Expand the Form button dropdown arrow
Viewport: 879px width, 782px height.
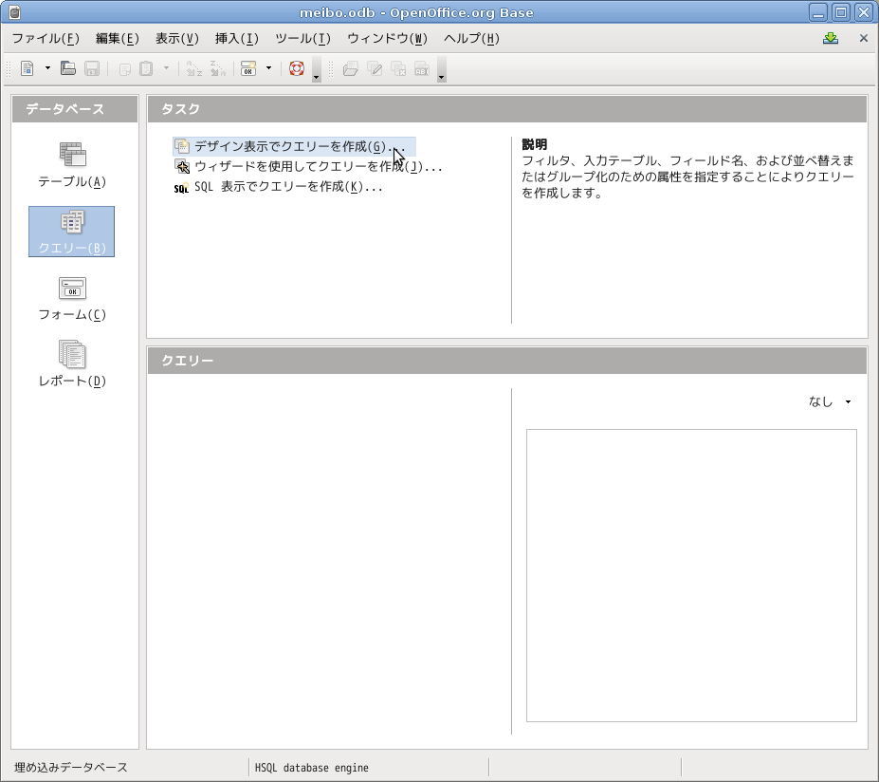click(x=268, y=68)
